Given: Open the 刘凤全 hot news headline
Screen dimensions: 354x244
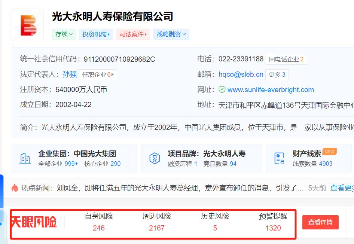Looking at the screenshot, I should (x=180, y=188).
